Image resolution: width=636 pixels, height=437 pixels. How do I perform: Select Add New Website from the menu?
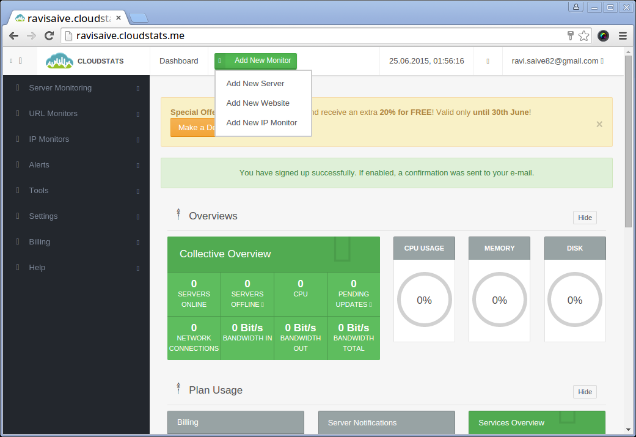[258, 103]
